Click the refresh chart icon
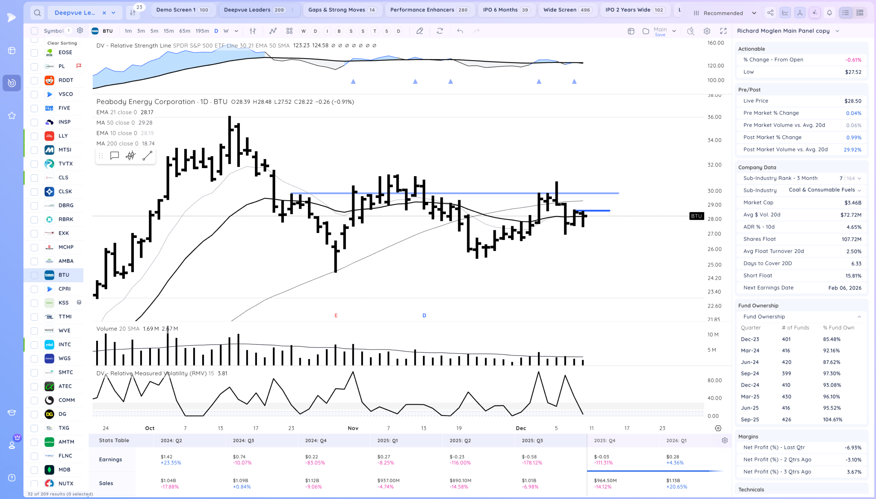The height and width of the screenshot is (499, 876). pos(440,31)
